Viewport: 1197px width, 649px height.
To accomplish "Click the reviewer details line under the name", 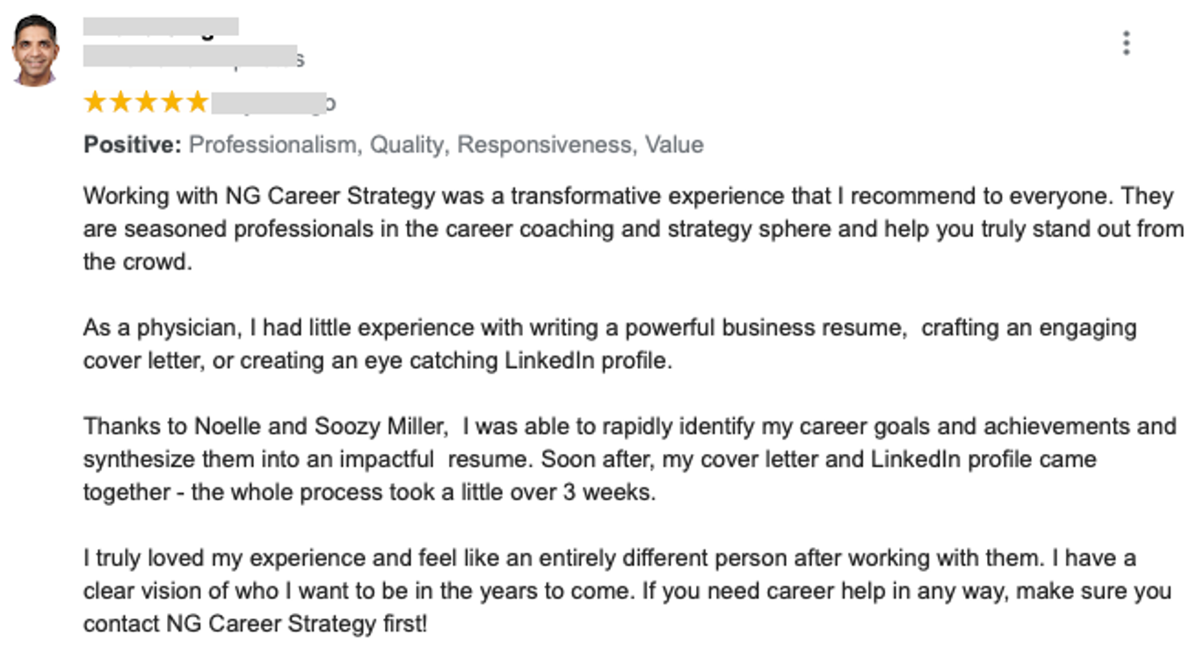I will click(192, 57).
